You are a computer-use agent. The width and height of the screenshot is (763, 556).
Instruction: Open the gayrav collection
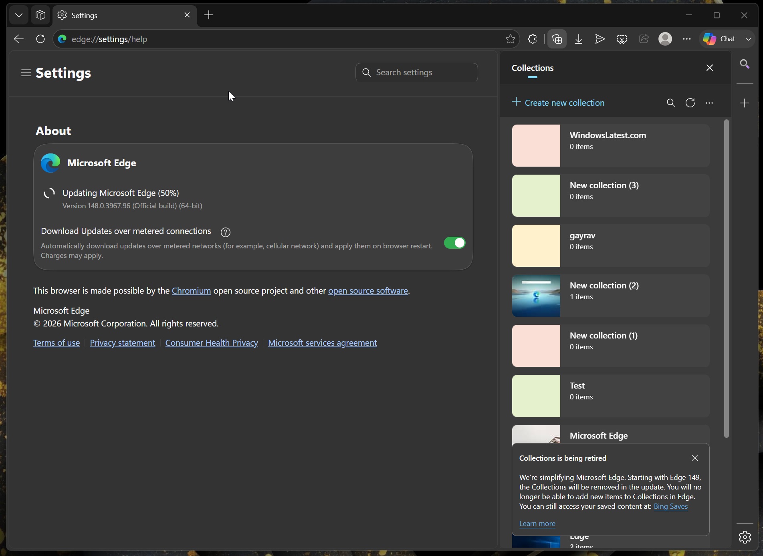[611, 246]
